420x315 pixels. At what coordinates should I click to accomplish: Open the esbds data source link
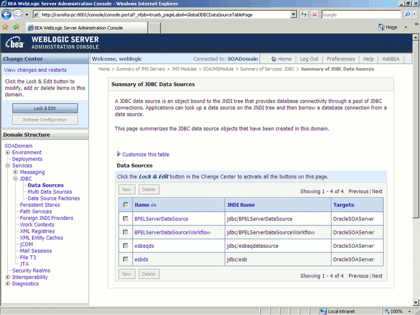142,260
